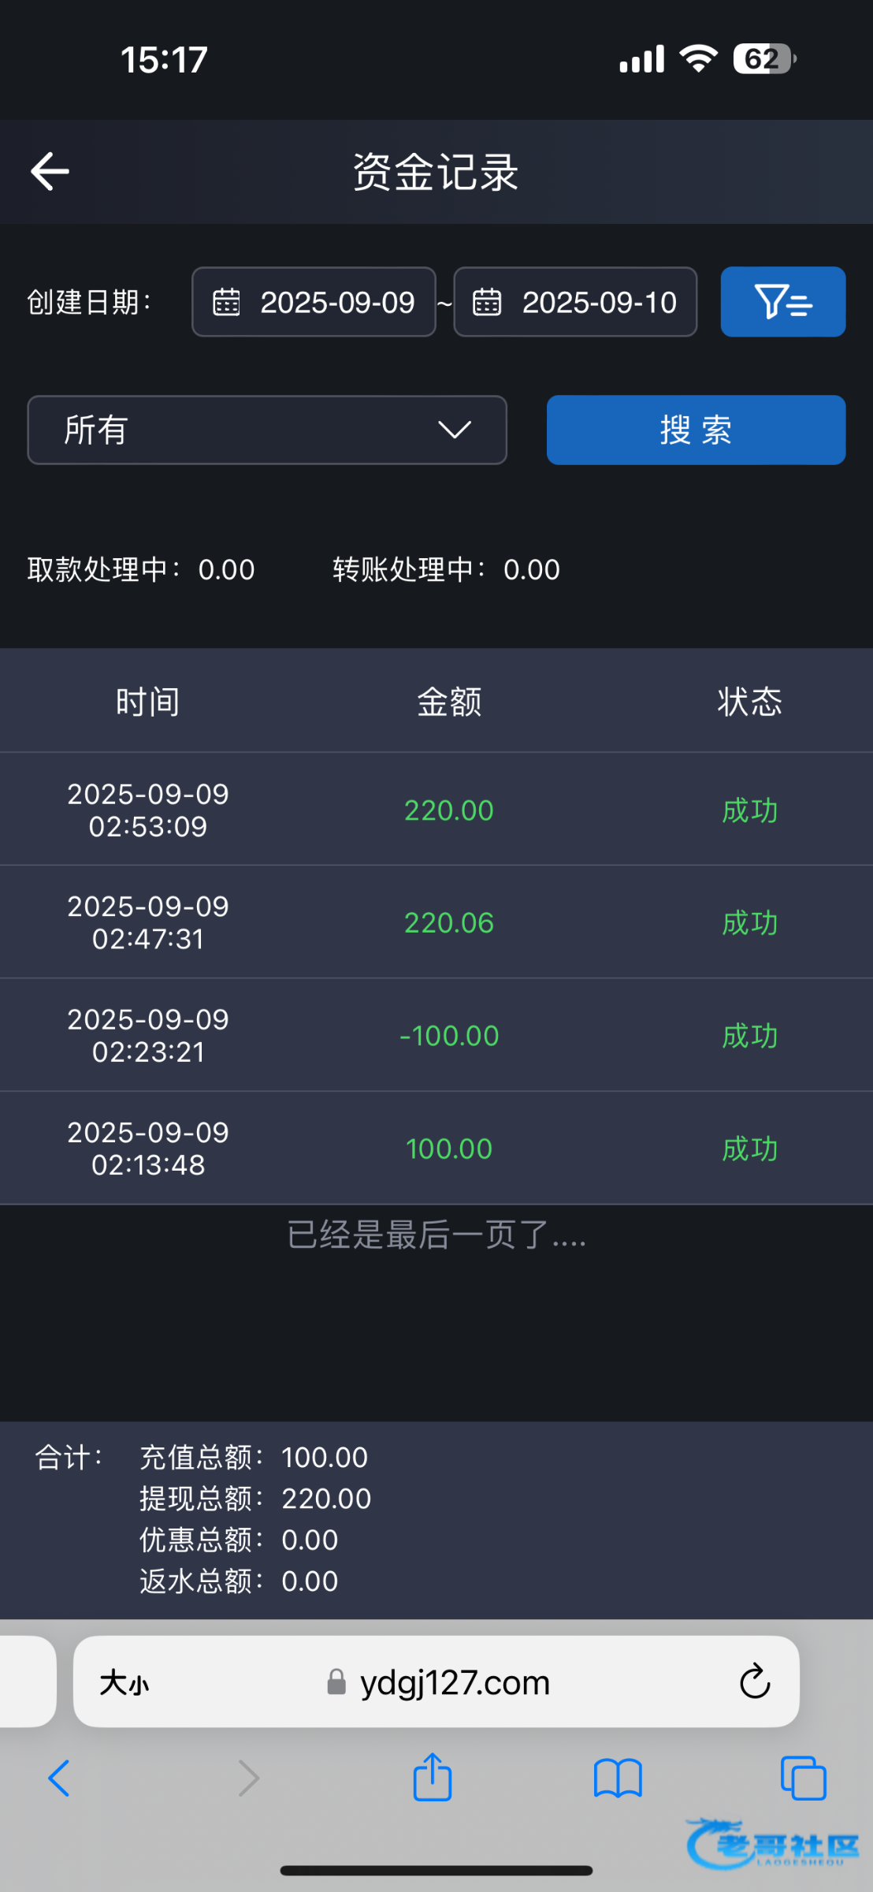Open the Safari share sheet

pyautogui.click(x=433, y=1778)
